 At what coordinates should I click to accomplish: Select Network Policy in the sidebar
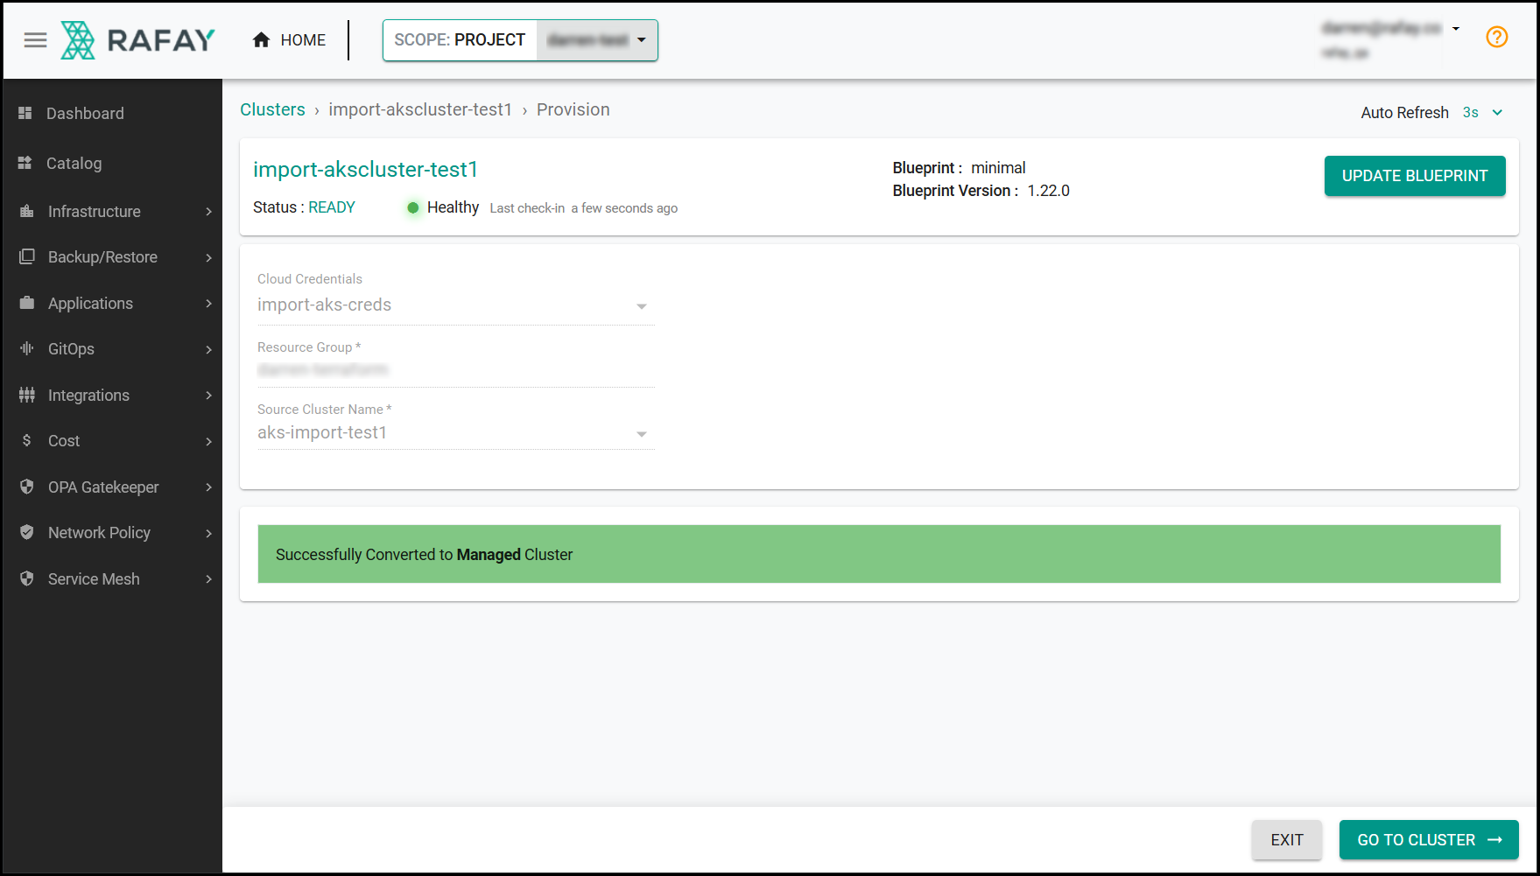tap(99, 532)
